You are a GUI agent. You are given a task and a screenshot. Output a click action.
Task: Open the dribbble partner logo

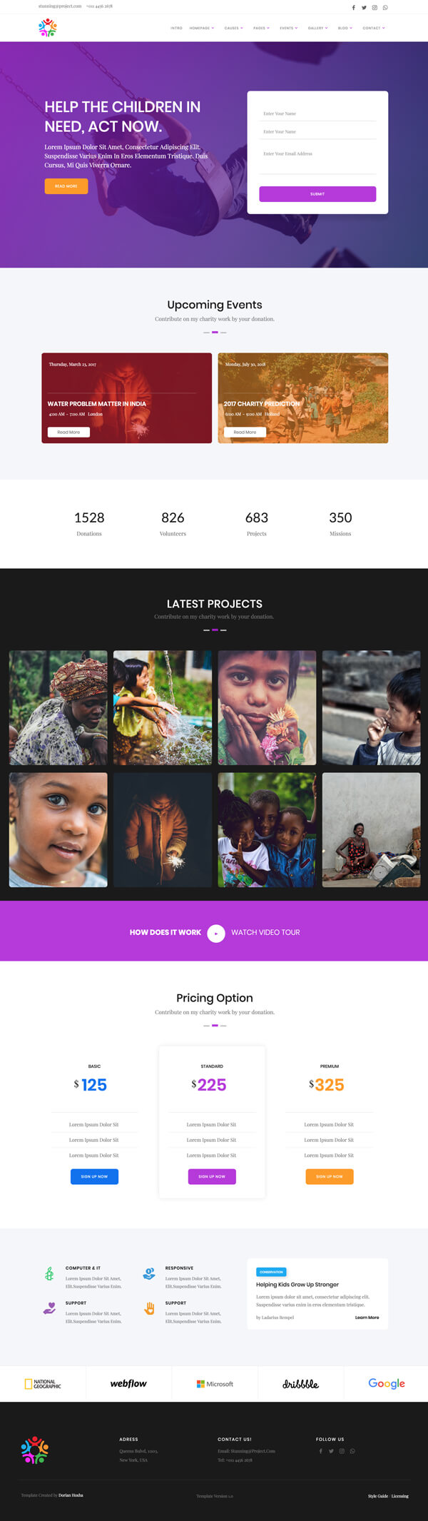point(300,1383)
